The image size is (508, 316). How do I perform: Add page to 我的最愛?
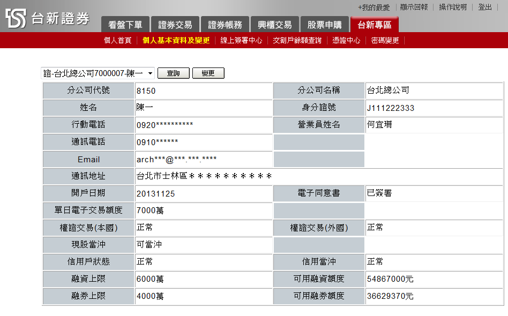click(x=373, y=7)
